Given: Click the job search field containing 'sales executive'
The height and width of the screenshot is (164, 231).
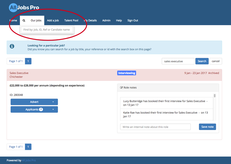Looking at the screenshot, I should pyautogui.click(x=178, y=61).
